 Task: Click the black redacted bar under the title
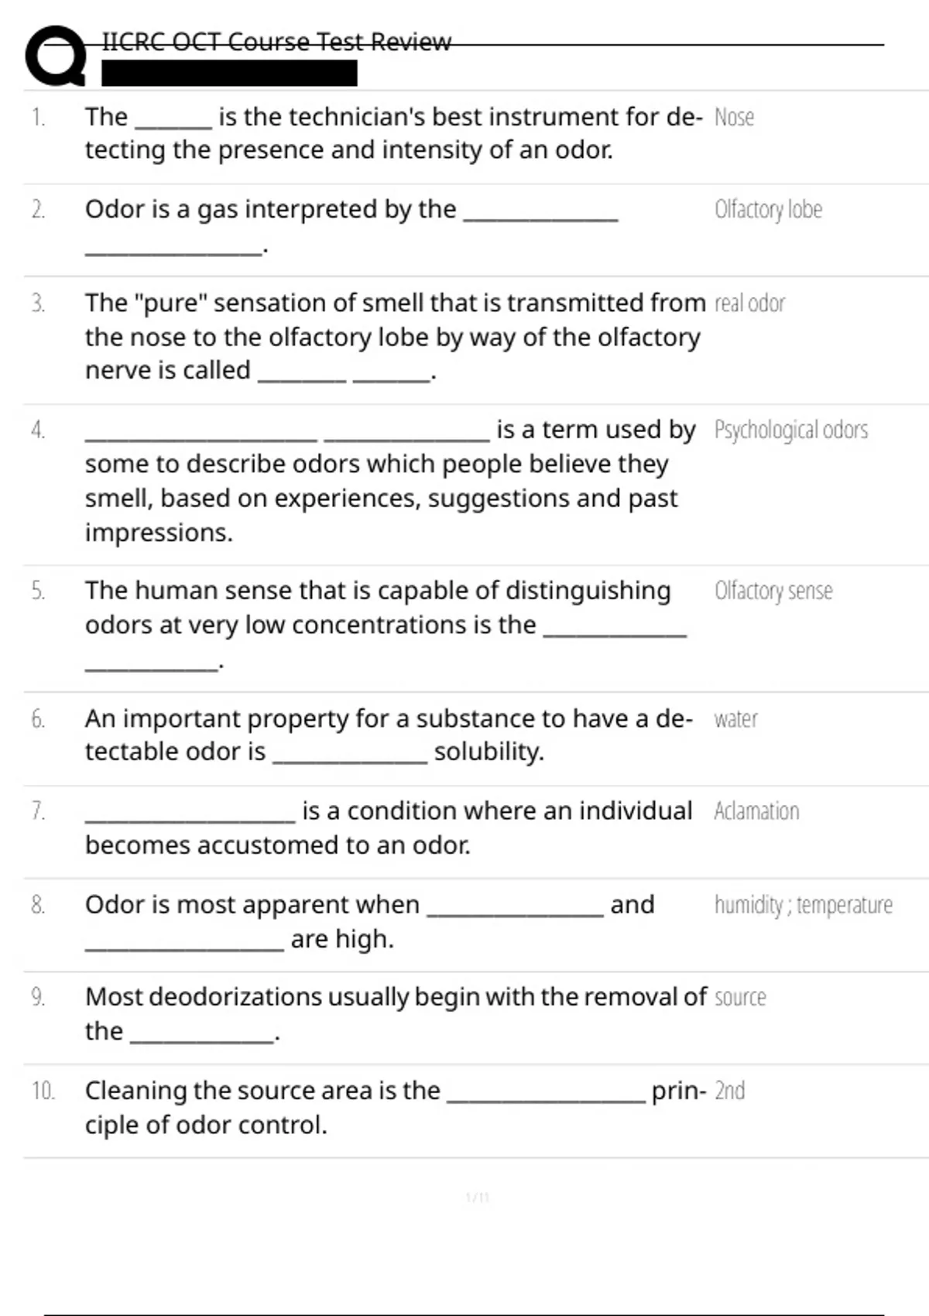tap(229, 74)
